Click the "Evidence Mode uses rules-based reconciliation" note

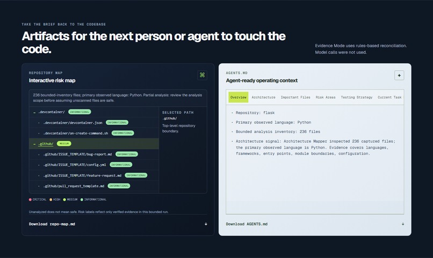[361, 46]
